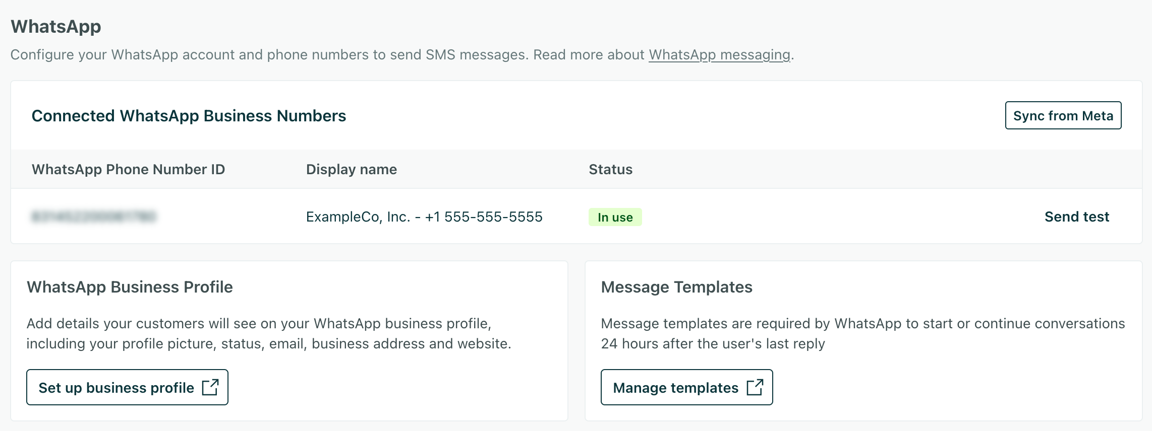The height and width of the screenshot is (431, 1152).
Task: Click the Manage templates button
Action: (686, 388)
